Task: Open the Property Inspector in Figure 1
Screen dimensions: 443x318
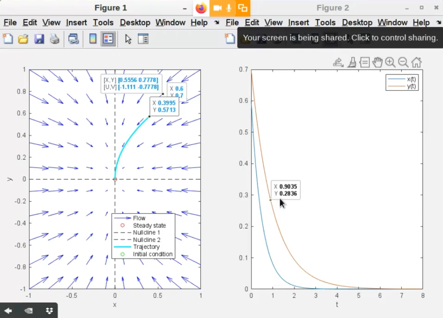Action: 143,39
